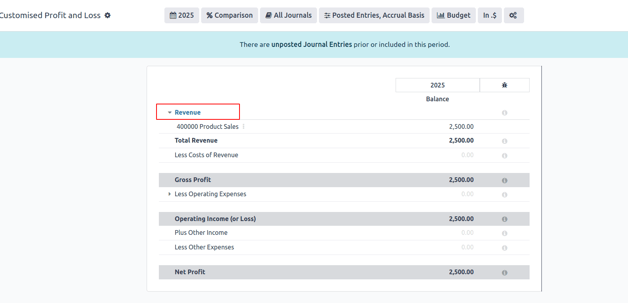628x303 pixels.
Task: Click the Net Profit balance 2,500.00
Action: click(461, 272)
